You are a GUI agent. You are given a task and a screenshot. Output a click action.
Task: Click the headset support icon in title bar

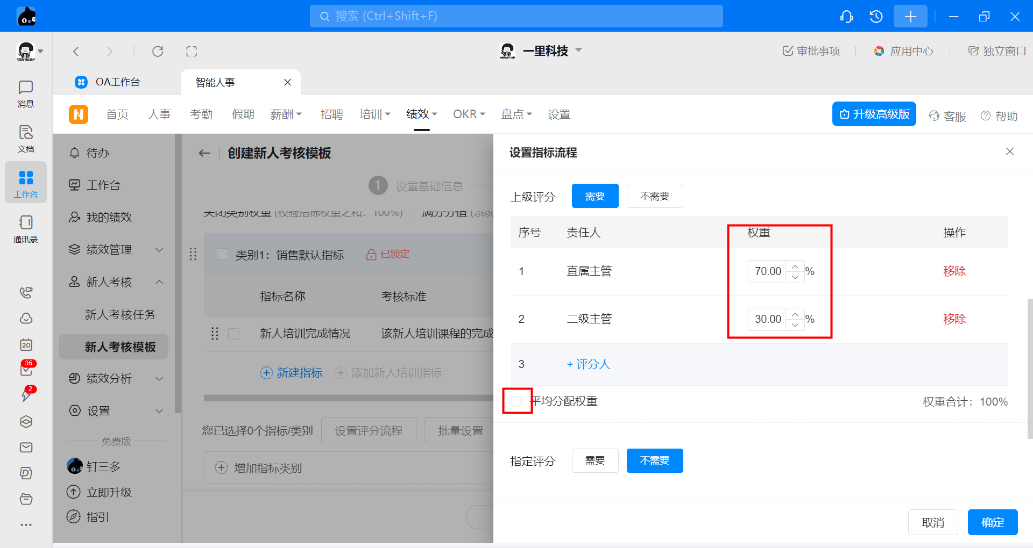846,17
